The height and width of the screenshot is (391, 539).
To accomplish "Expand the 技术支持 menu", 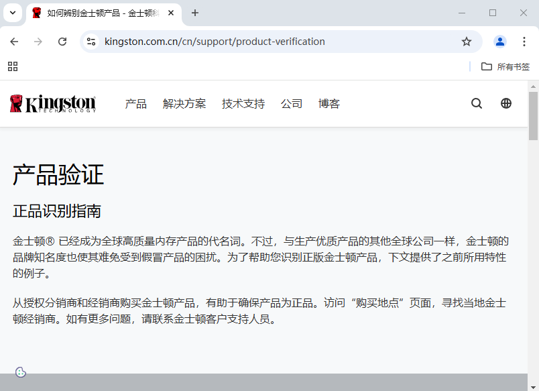I will click(x=243, y=104).
